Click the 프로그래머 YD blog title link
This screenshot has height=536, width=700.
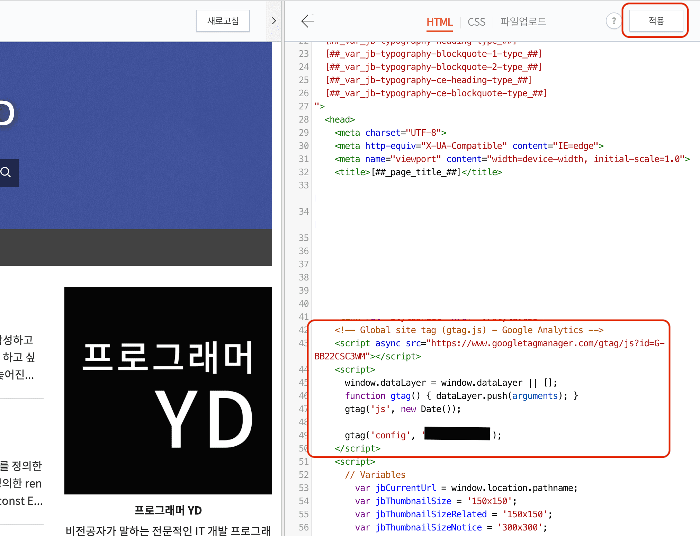(x=168, y=510)
